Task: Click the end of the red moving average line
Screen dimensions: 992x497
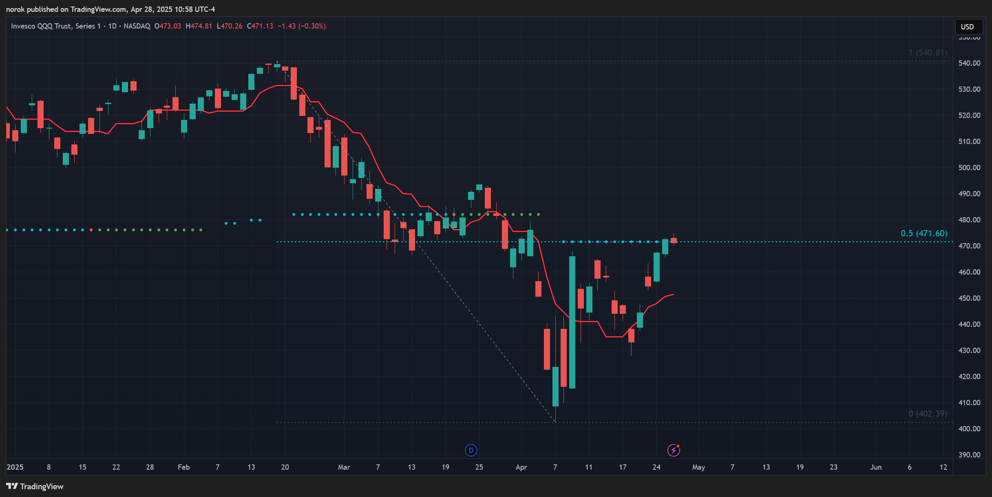Action: 673,294
